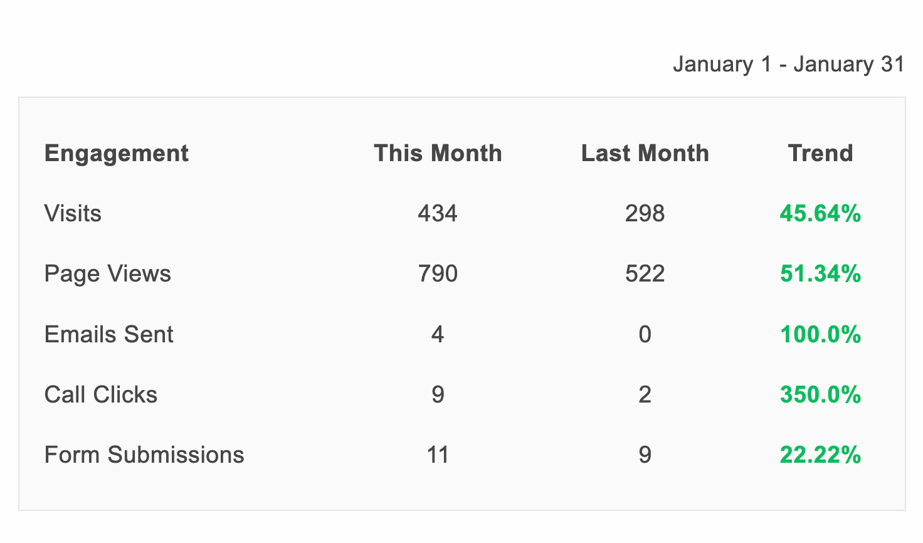This screenshot has width=923, height=543.
Task: Click the 45.64% Visits trend value
Action: coord(820,214)
